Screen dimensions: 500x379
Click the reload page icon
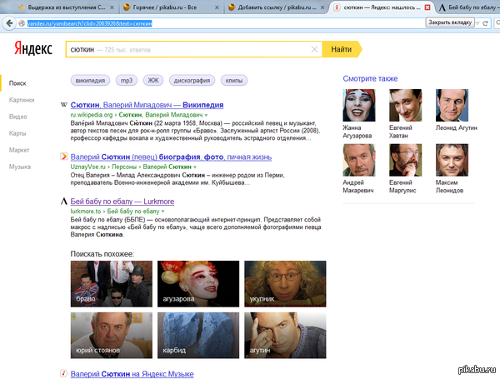[x=485, y=23]
